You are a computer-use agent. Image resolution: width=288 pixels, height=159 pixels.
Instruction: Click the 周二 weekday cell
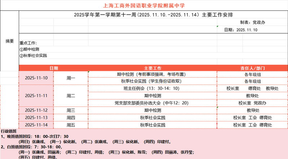(71, 96)
